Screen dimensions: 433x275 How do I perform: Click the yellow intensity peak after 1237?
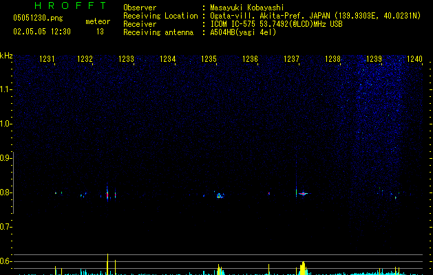[303, 268]
